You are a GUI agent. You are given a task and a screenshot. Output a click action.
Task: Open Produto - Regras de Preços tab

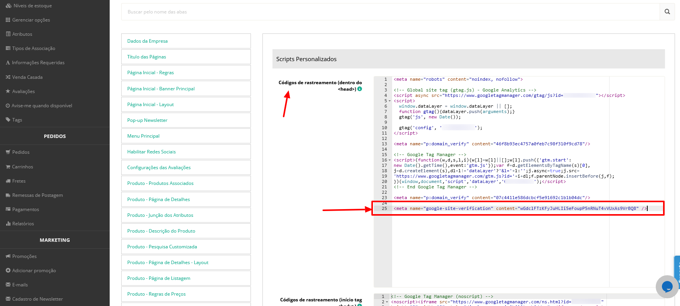(186, 294)
